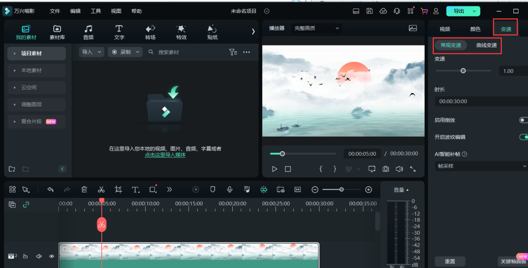Image resolution: width=528 pixels, height=268 pixels.
Task: Take a snapshot with the camera icon
Action: [386, 169]
